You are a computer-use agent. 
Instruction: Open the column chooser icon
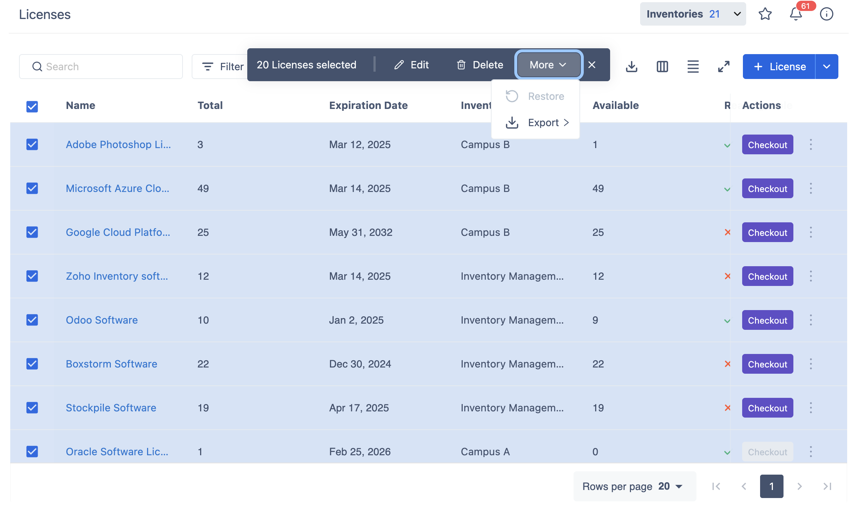click(x=662, y=67)
